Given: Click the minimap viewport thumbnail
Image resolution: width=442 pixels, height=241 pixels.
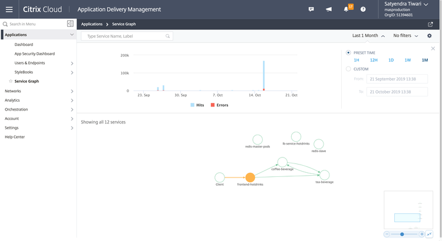Looking at the screenshot, I should tap(407, 217).
